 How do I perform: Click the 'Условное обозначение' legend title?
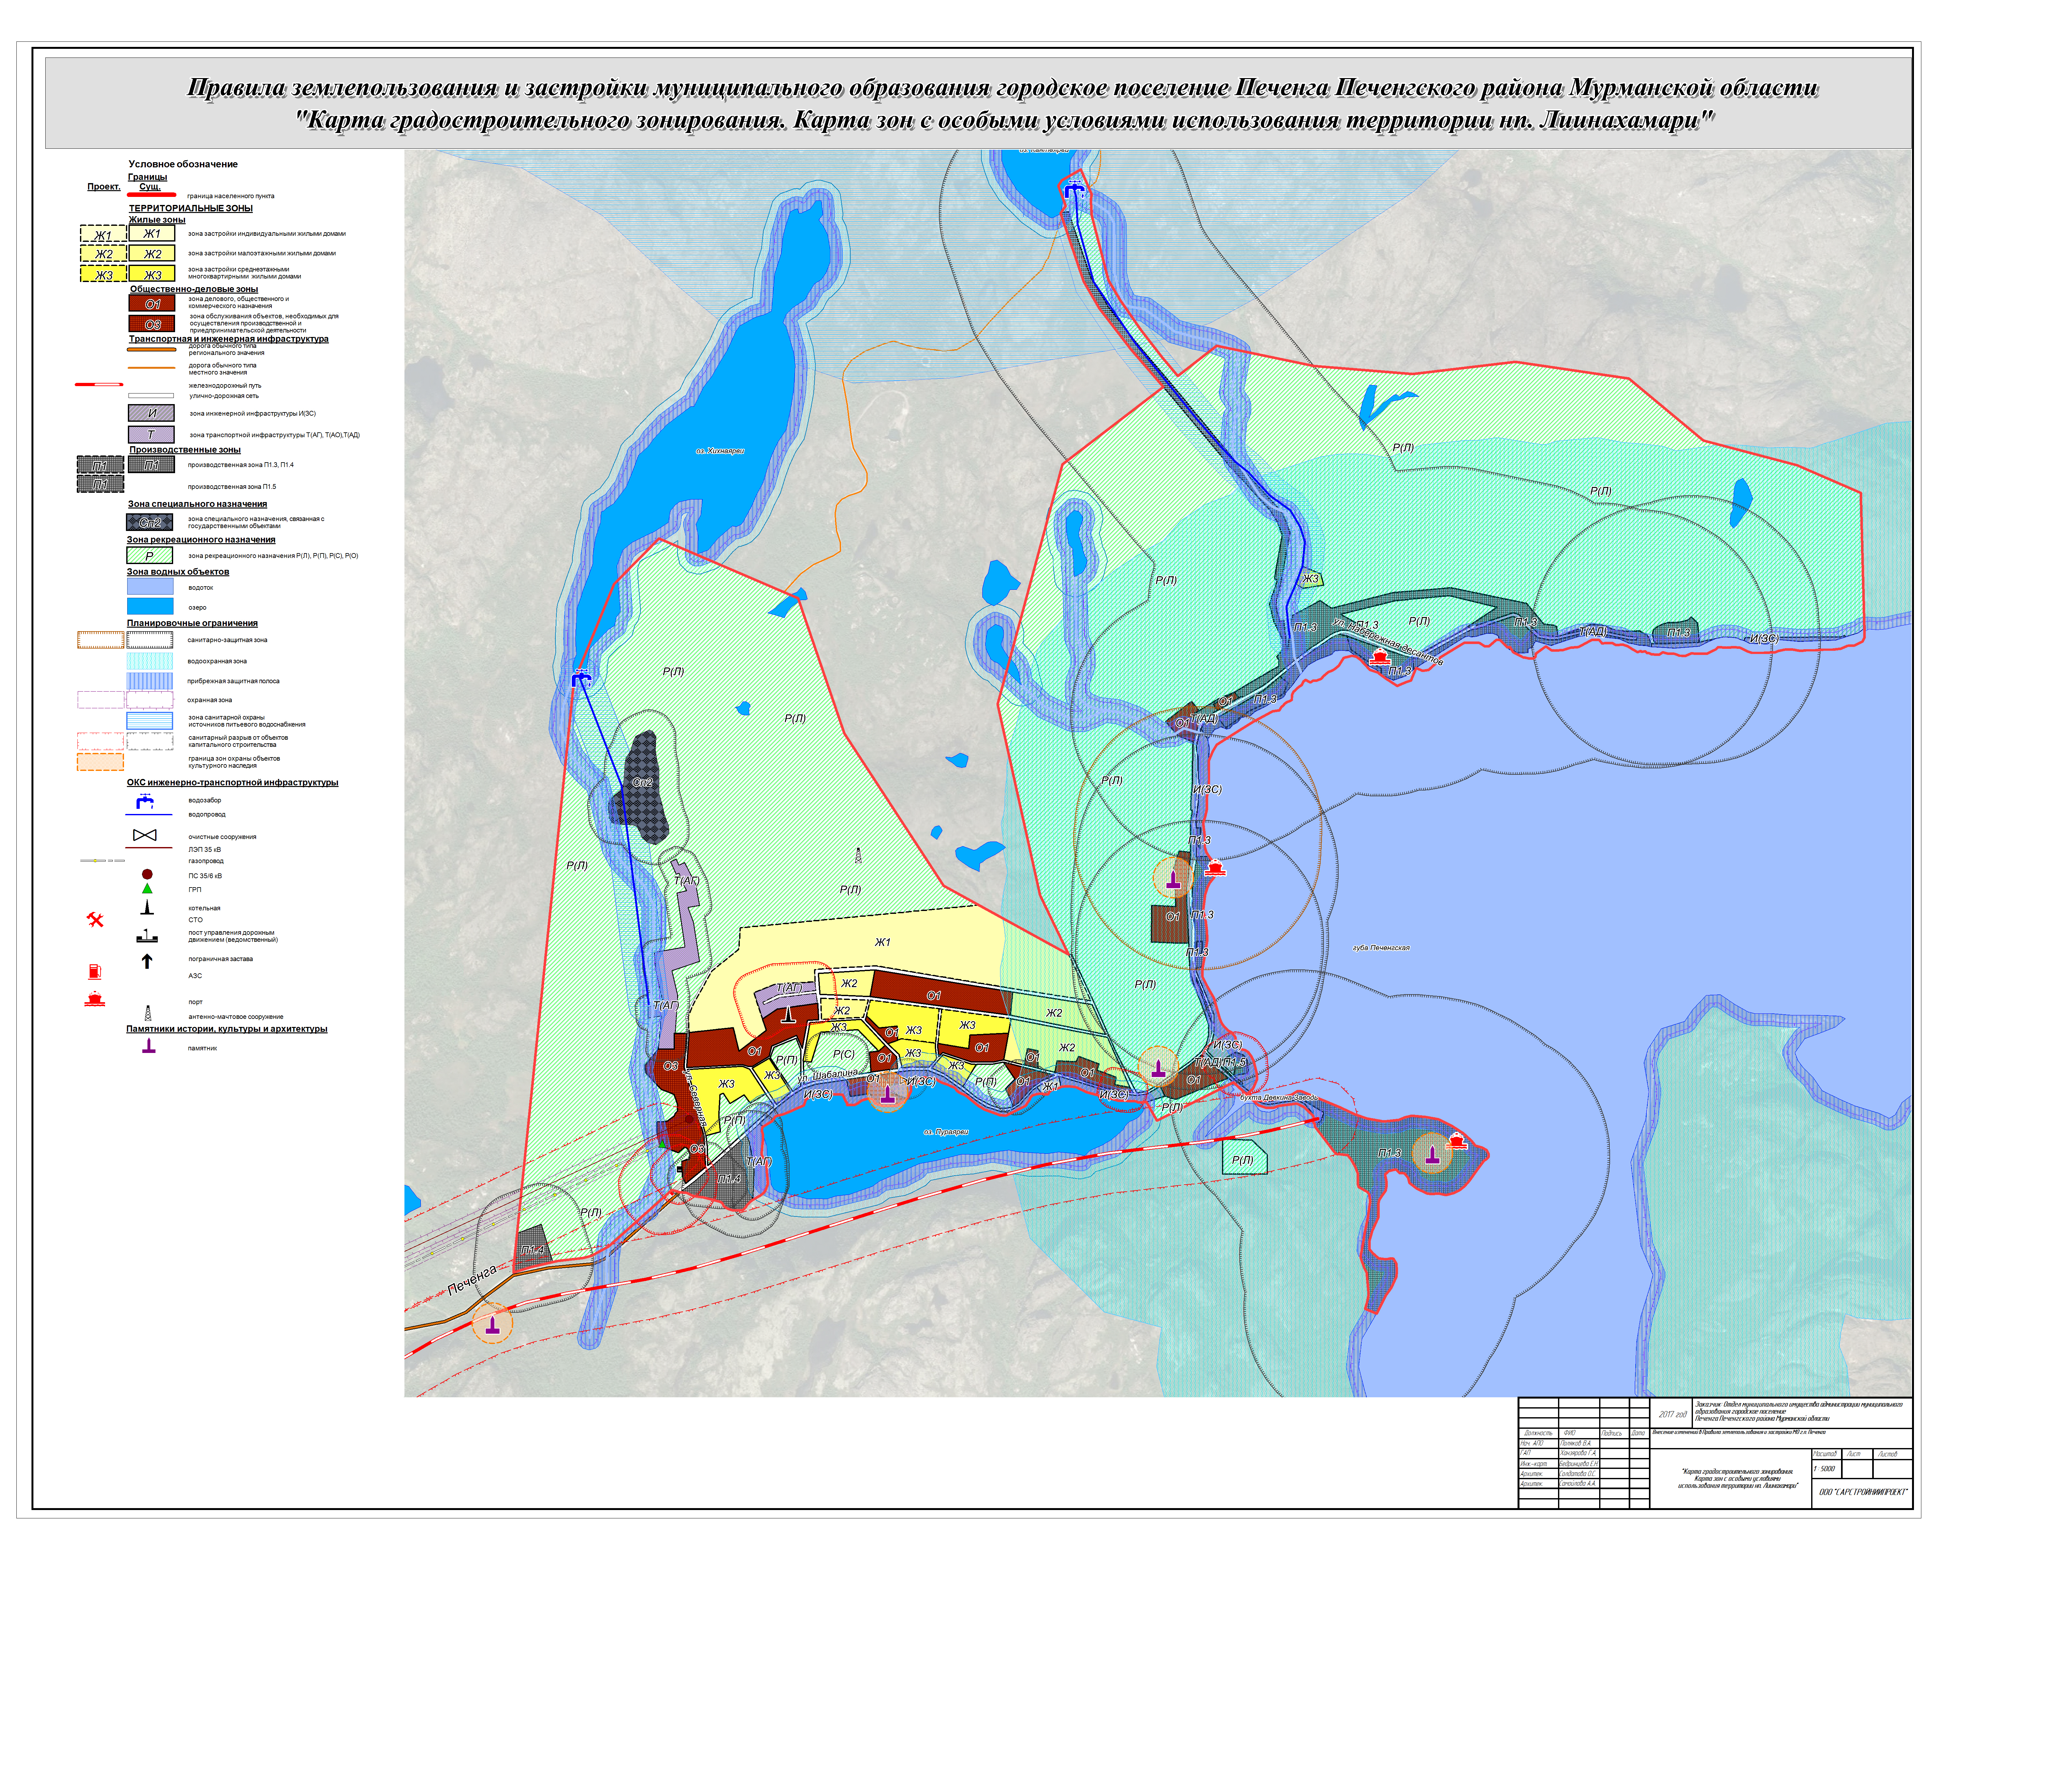pos(183,164)
